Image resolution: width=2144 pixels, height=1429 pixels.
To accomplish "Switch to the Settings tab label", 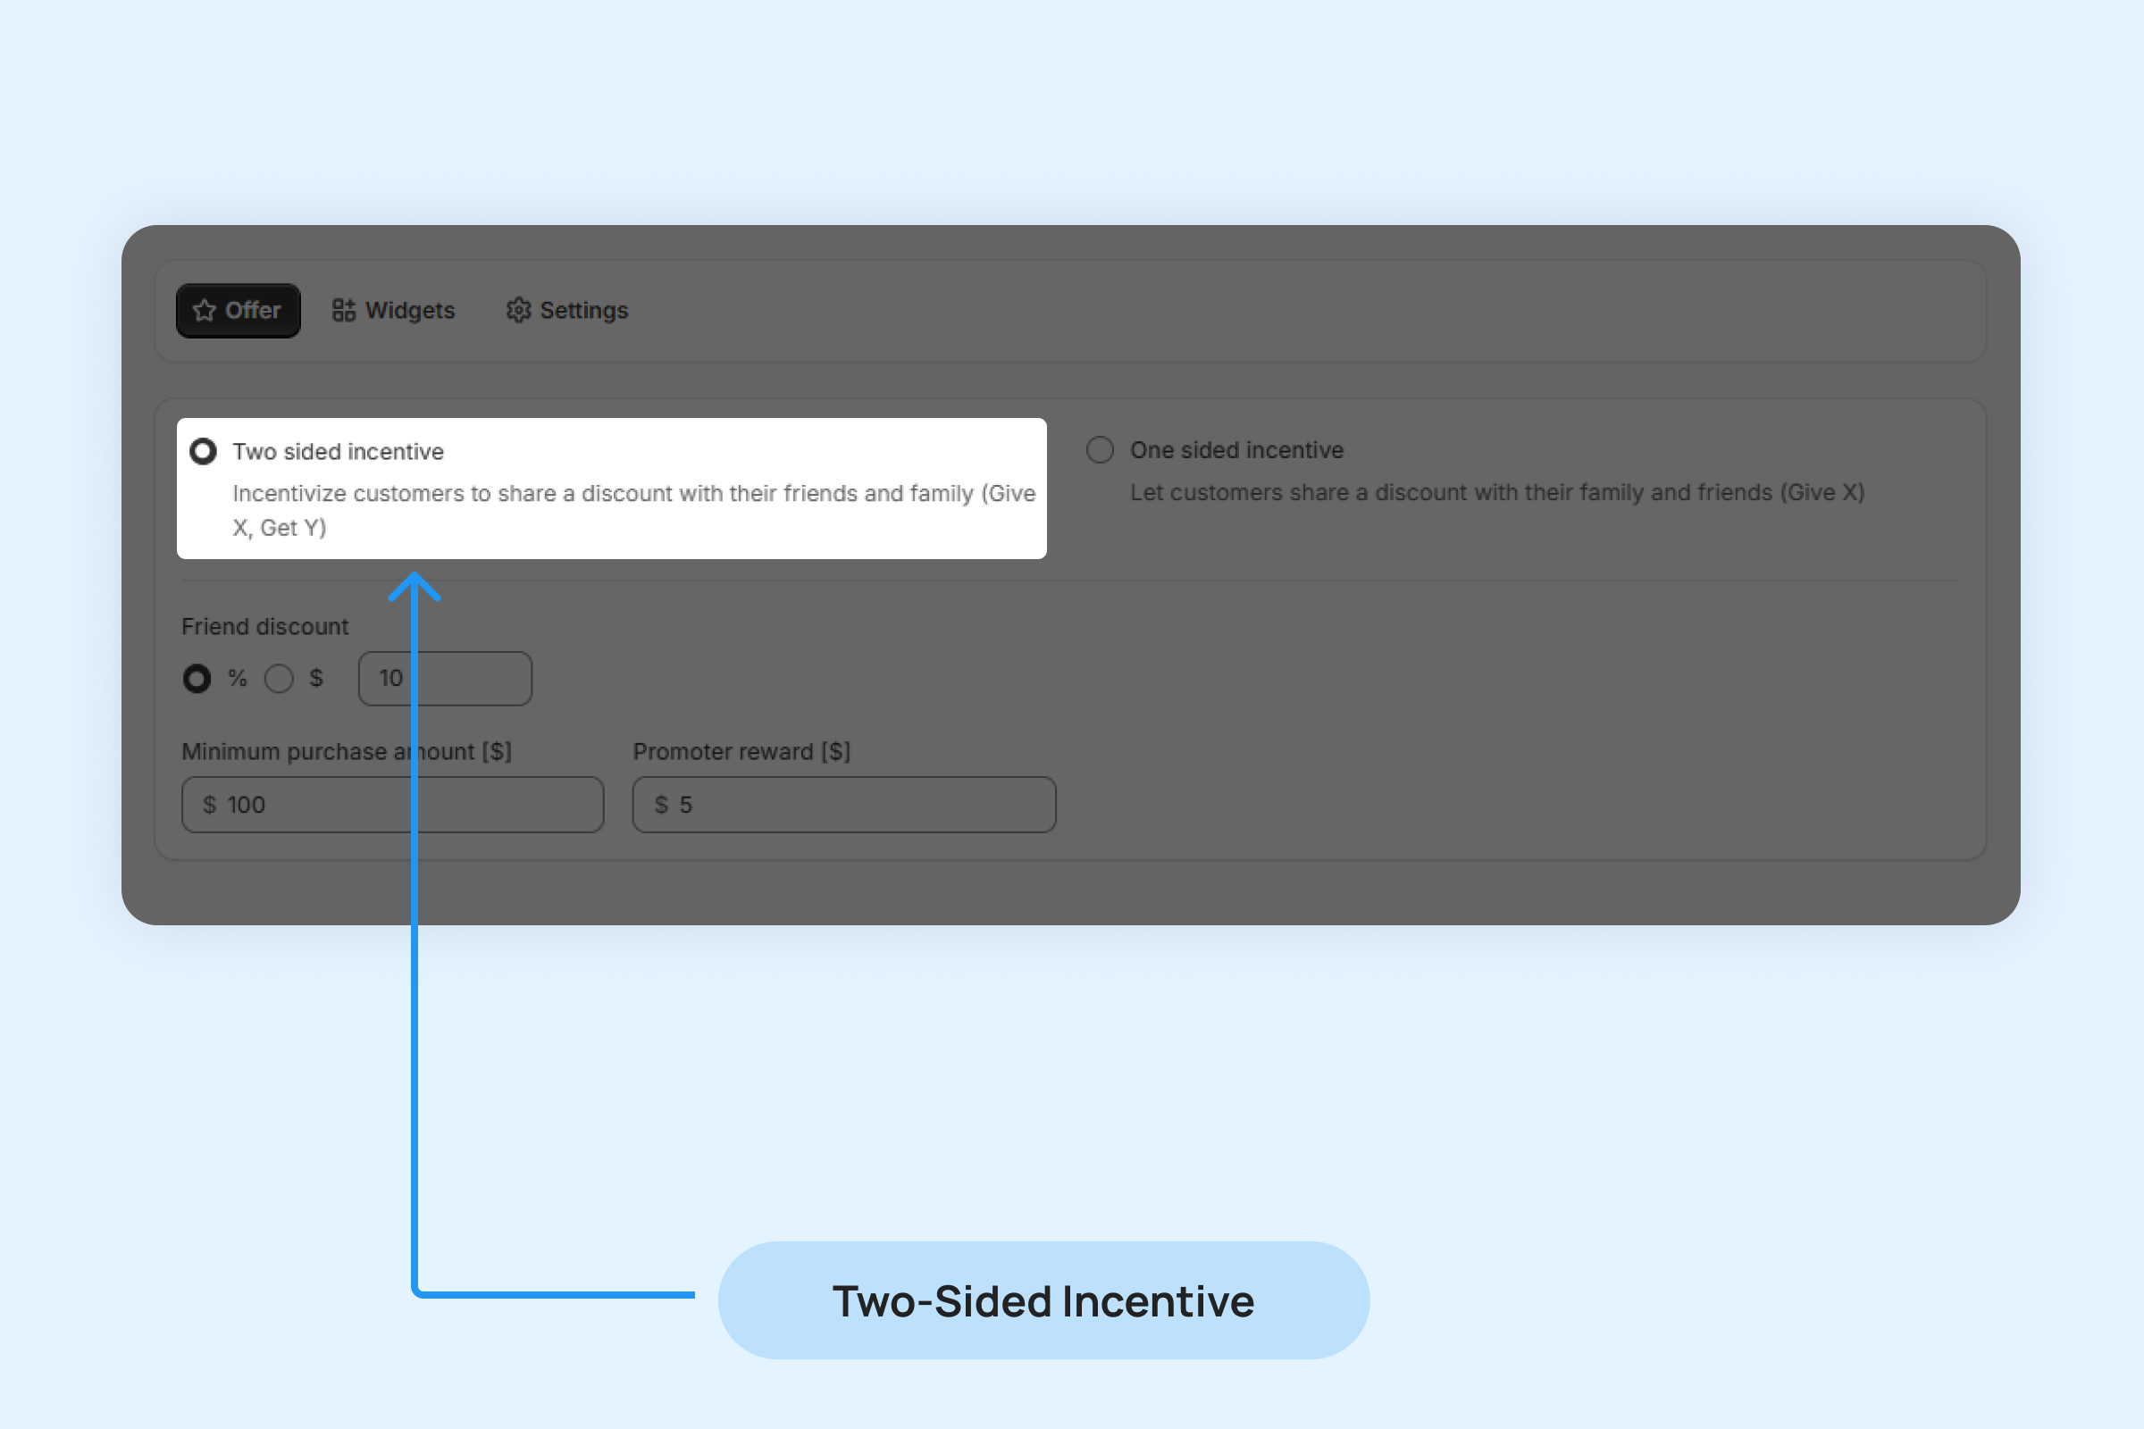I will [583, 311].
